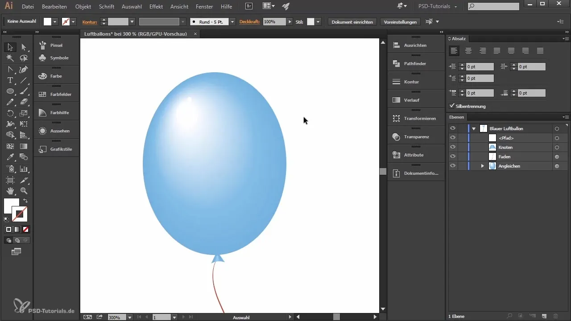Select the Lasso tool

(24, 58)
